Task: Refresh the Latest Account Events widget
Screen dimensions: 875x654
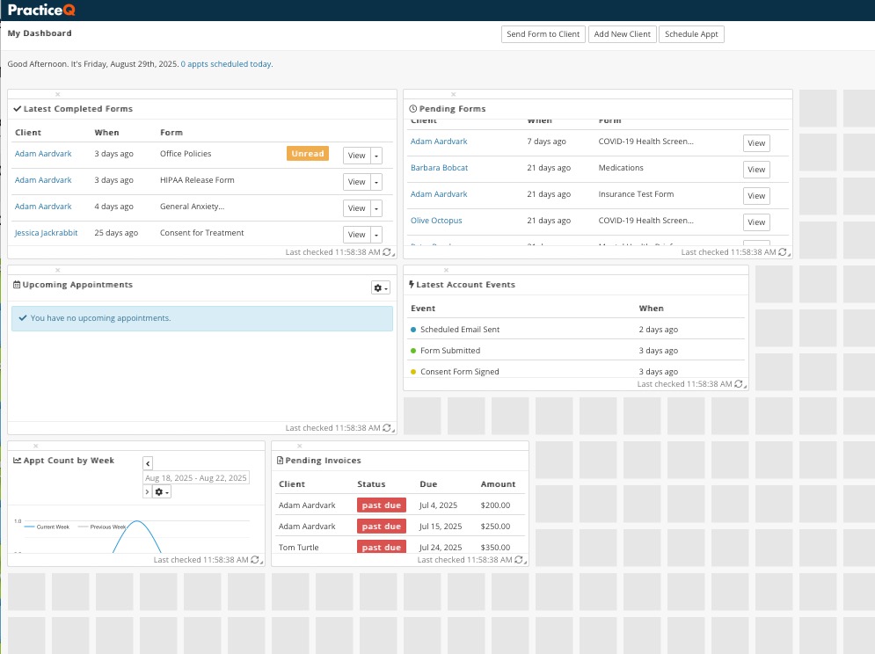Action: (x=739, y=384)
